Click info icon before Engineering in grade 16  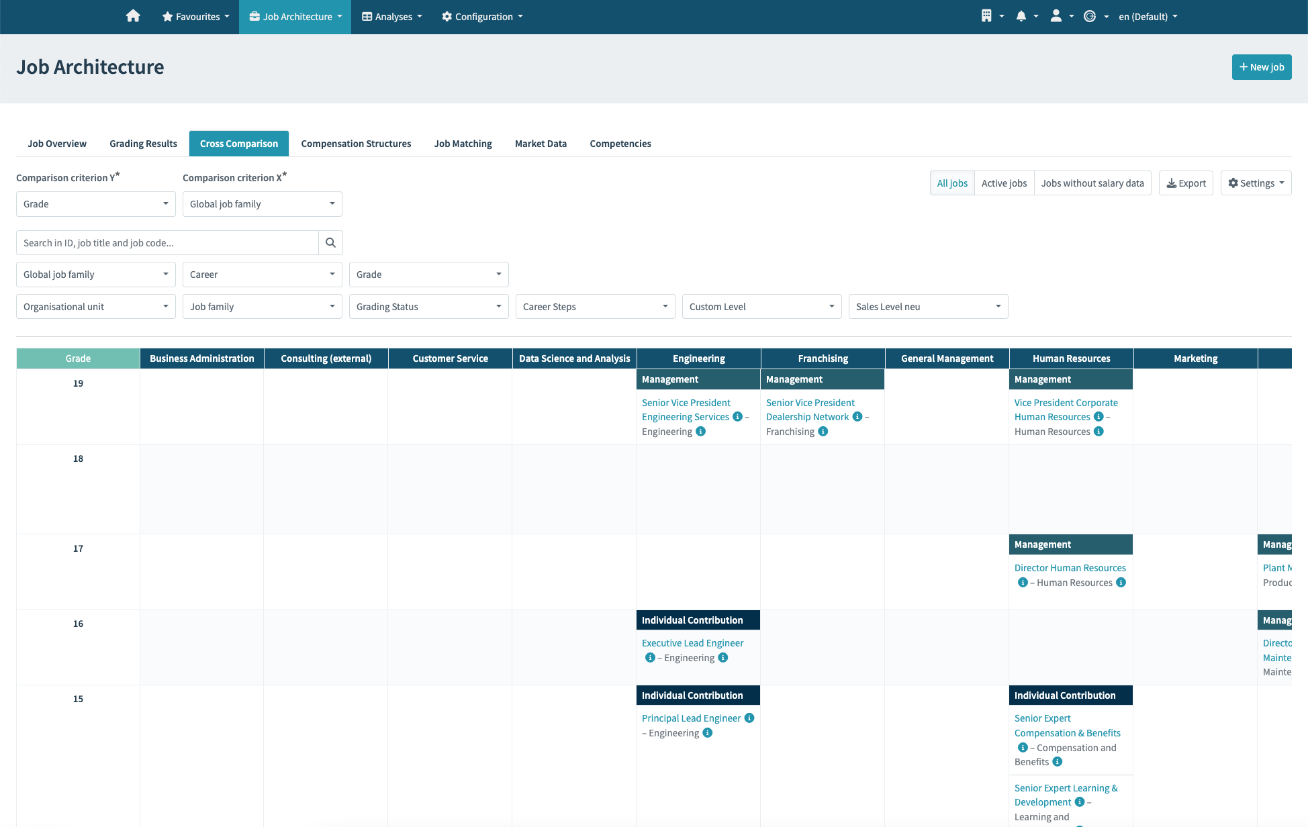[650, 658]
